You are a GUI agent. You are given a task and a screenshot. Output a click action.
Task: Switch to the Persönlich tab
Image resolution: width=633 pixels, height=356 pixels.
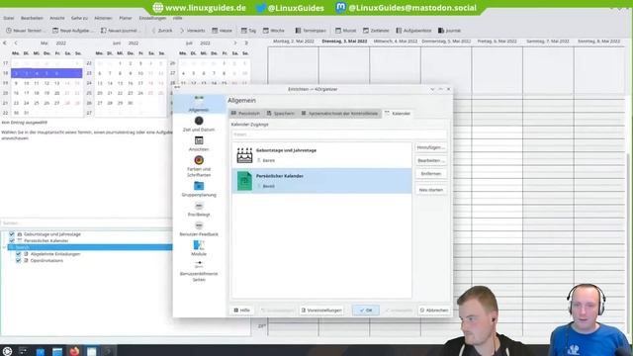(245, 114)
